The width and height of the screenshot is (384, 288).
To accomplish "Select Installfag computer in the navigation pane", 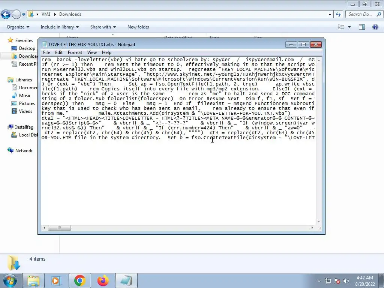I will click(20, 127).
